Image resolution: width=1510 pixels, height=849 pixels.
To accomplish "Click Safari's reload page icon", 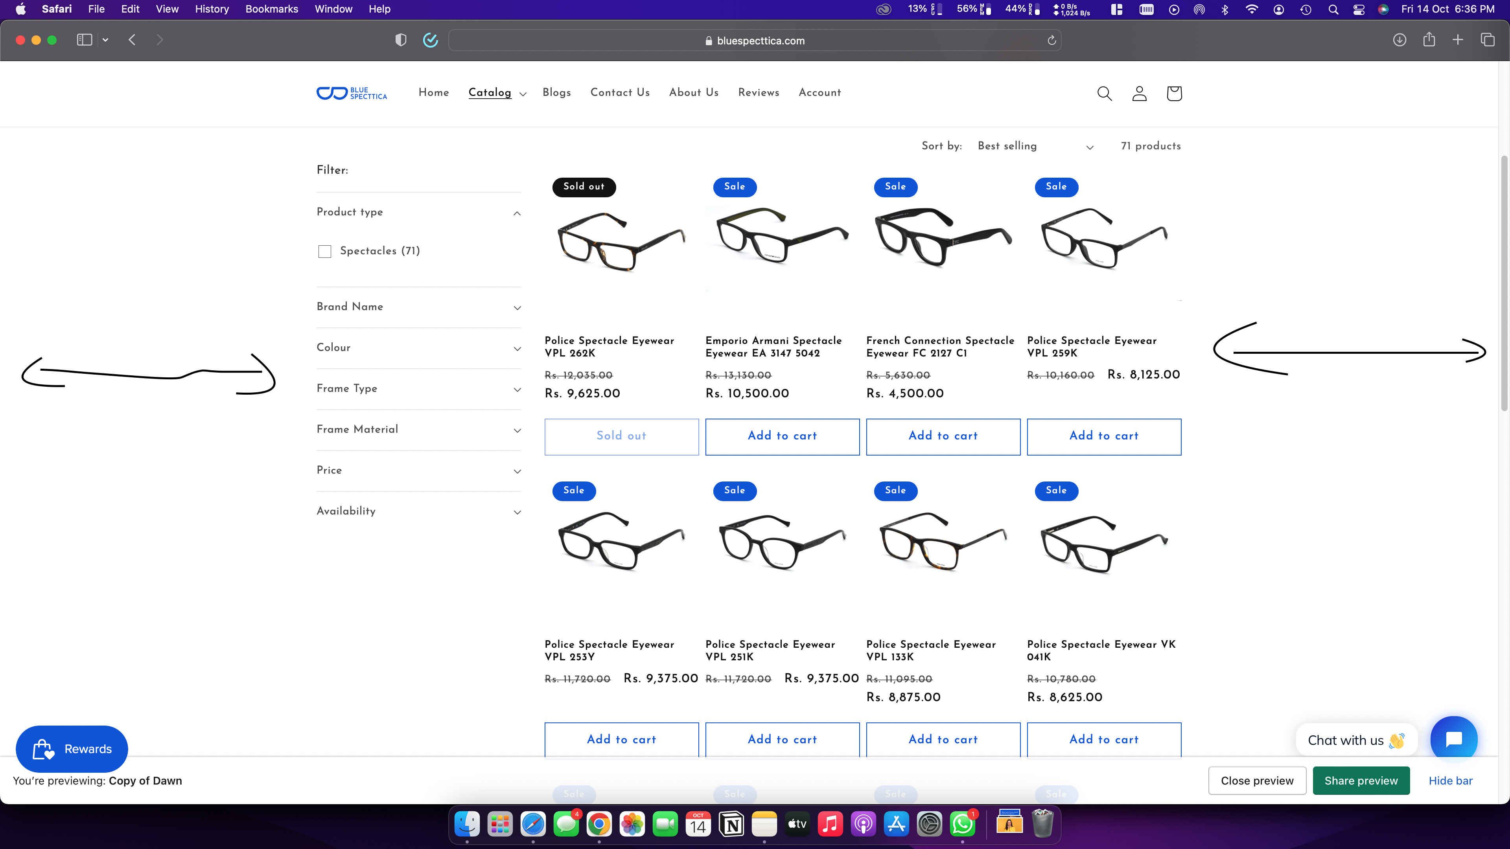I will click(x=1051, y=40).
